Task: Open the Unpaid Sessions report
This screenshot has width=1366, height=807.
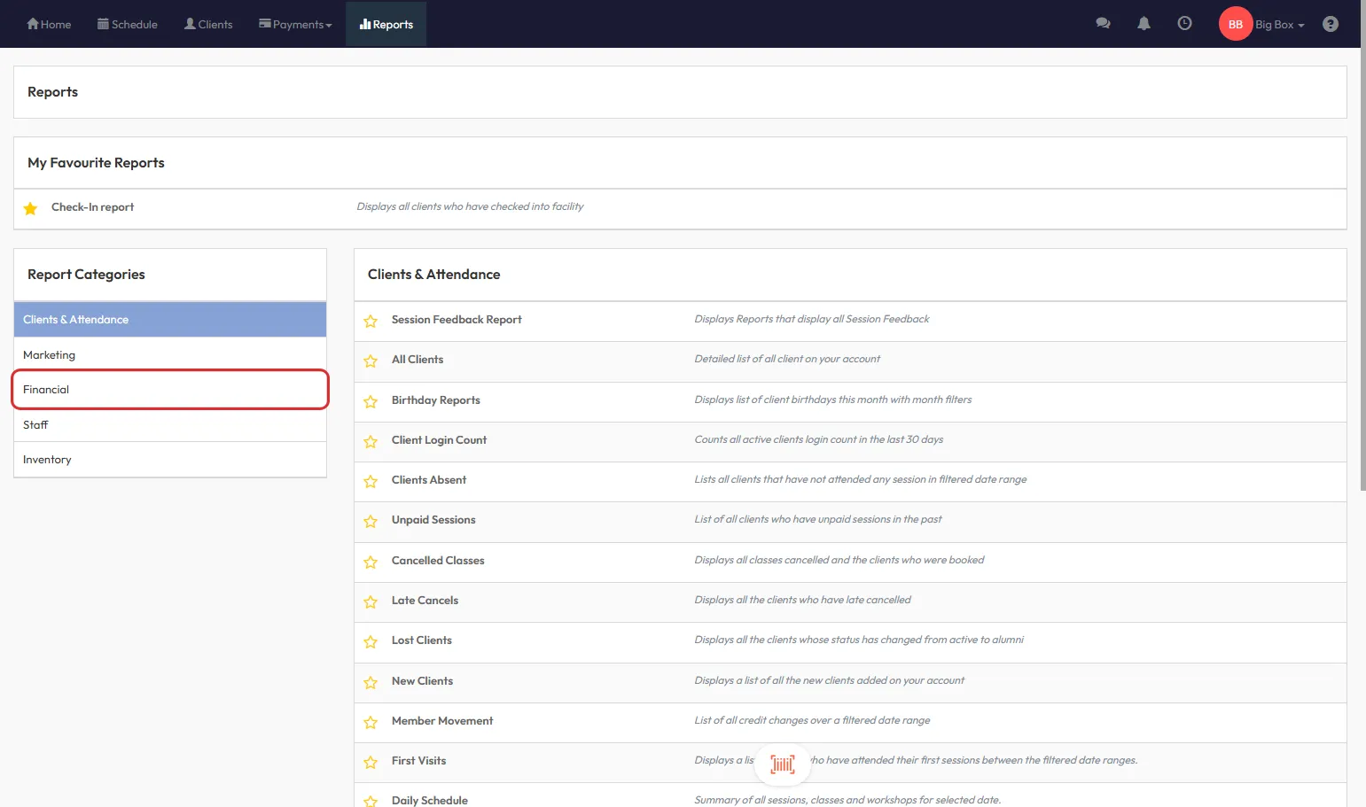Action: (x=433, y=520)
